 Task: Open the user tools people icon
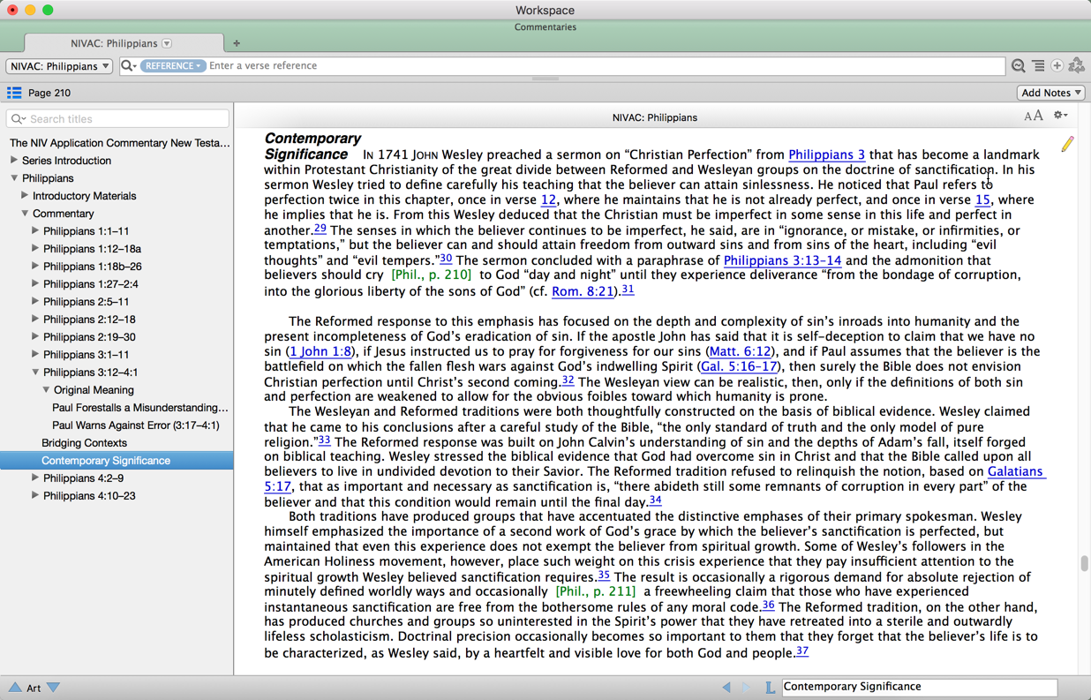[x=1077, y=66]
